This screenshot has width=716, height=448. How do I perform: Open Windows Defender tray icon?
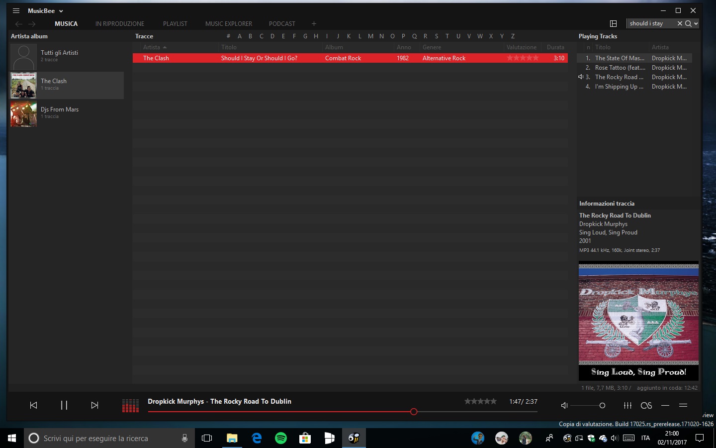[x=591, y=438]
